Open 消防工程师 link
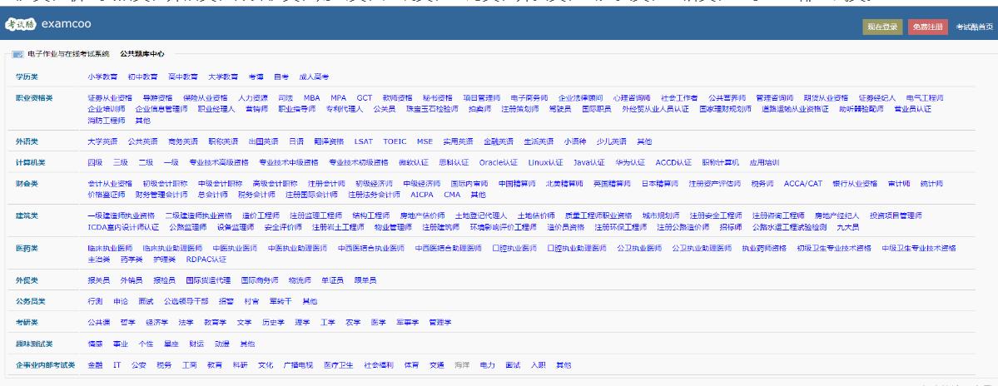 (x=107, y=120)
